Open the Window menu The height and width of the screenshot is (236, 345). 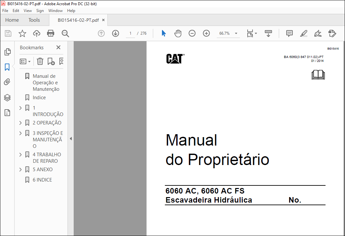55,11
